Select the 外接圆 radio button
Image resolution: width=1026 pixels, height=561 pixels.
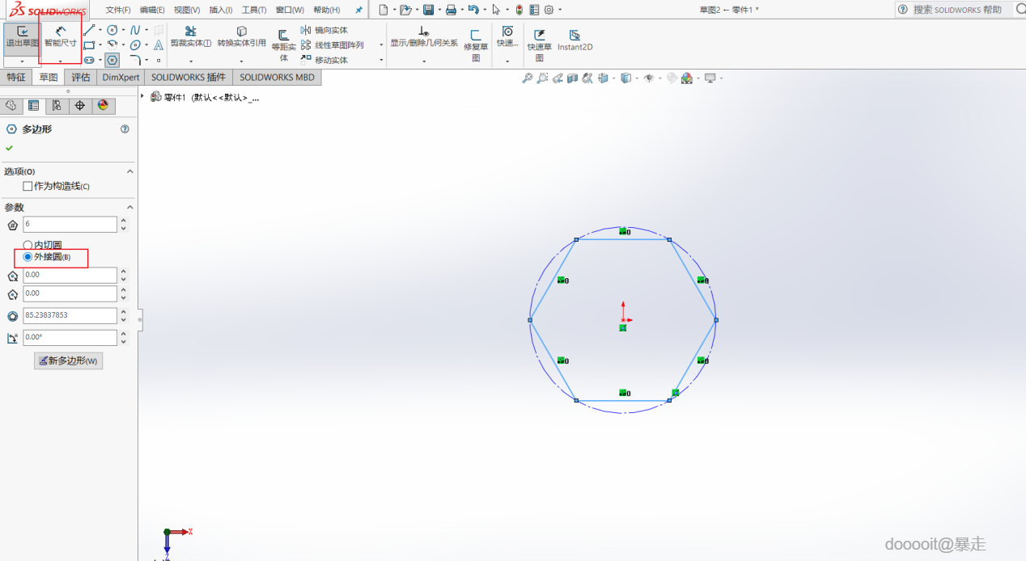coord(28,257)
